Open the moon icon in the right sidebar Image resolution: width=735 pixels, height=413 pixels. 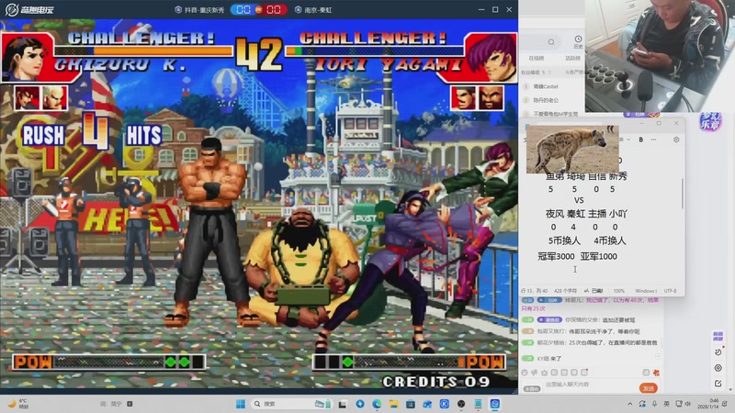(x=718, y=352)
